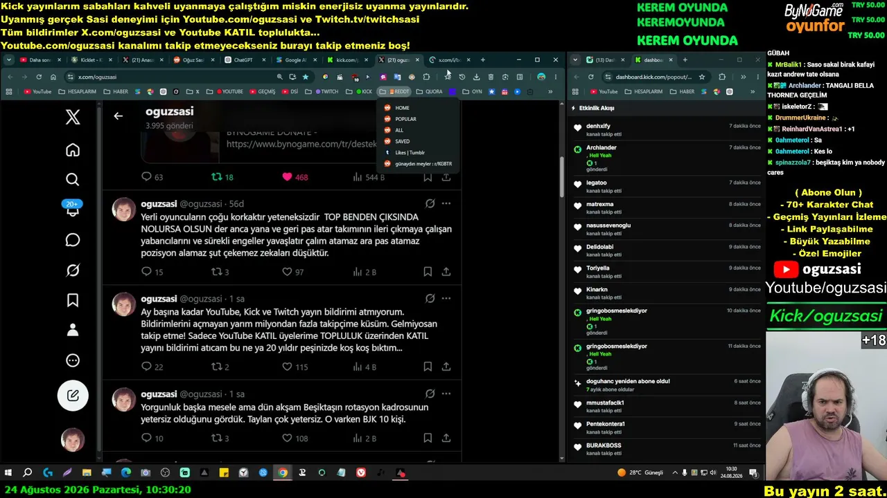Open X messages chat bubble icon
Image resolution: width=887 pixels, height=498 pixels.
coord(73,240)
